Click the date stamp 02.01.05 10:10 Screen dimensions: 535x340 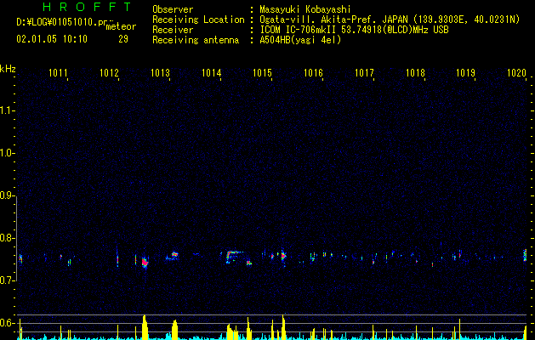pos(52,39)
